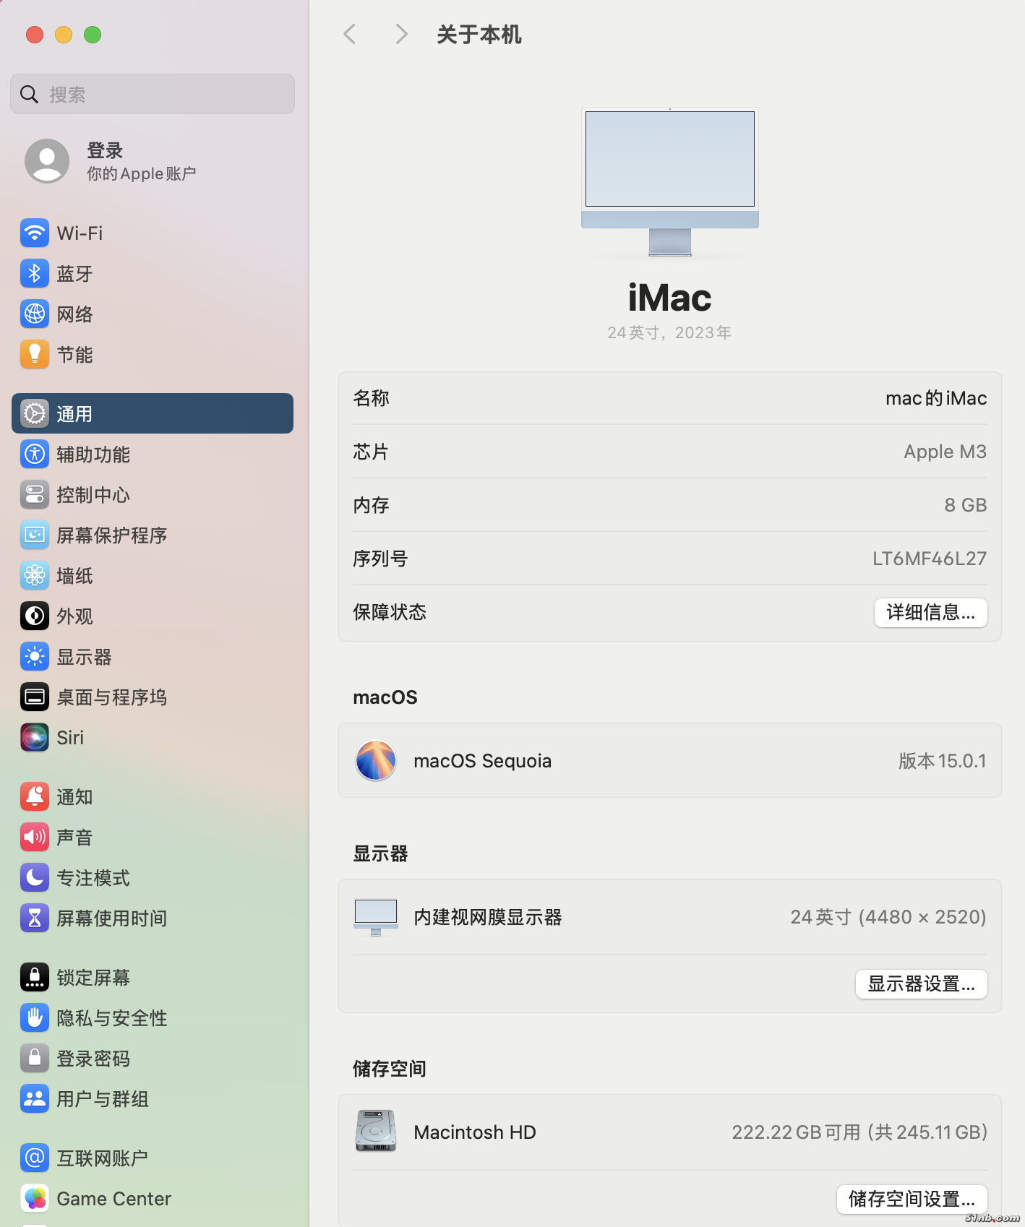Screen dimensions: 1025x1227
Task: Open the Network (网络) globe icon
Action: point(35,314)
